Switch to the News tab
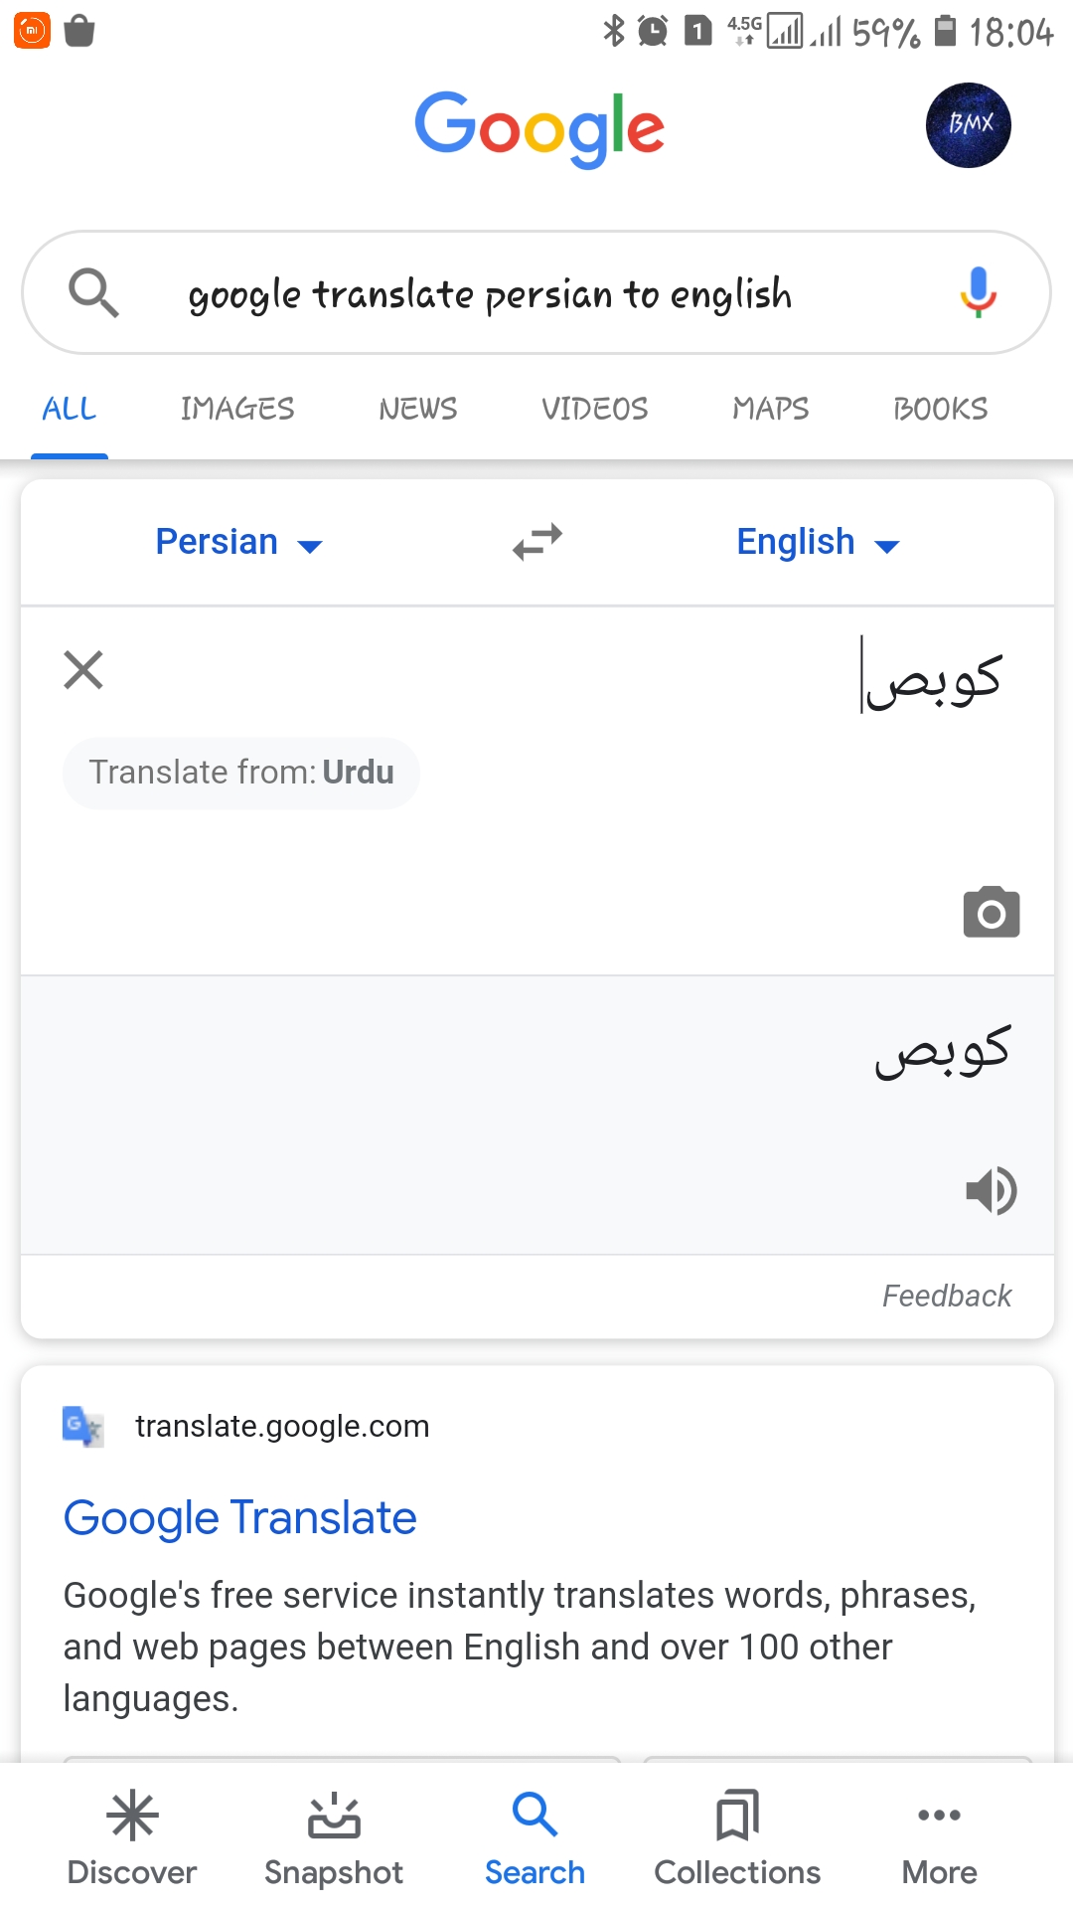This screenshot has height=1909, width=1073. pyautogui.click(x=418, y=409)
